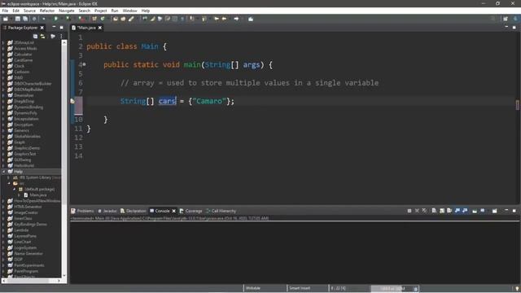
Task: Toggle Word Wrap in Console toolbar
Action: 449,211
